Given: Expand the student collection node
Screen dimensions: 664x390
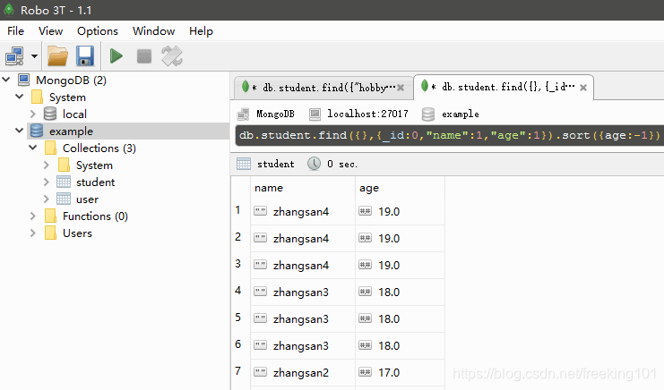Looking at the screenshot, I should click(47, 182).
